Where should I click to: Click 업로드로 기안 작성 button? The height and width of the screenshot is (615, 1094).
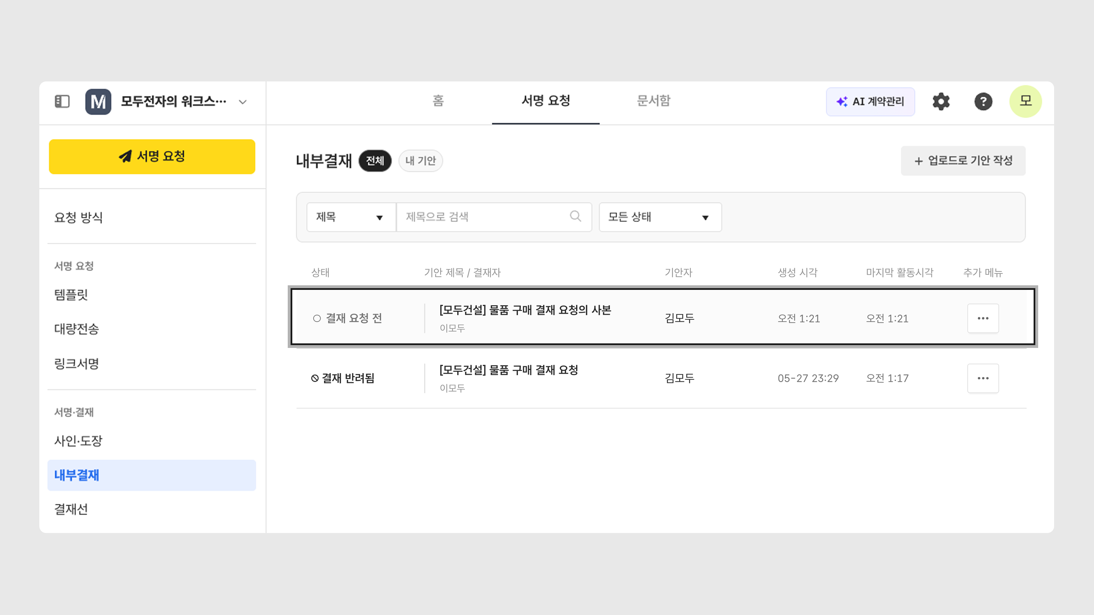point(963,161)
